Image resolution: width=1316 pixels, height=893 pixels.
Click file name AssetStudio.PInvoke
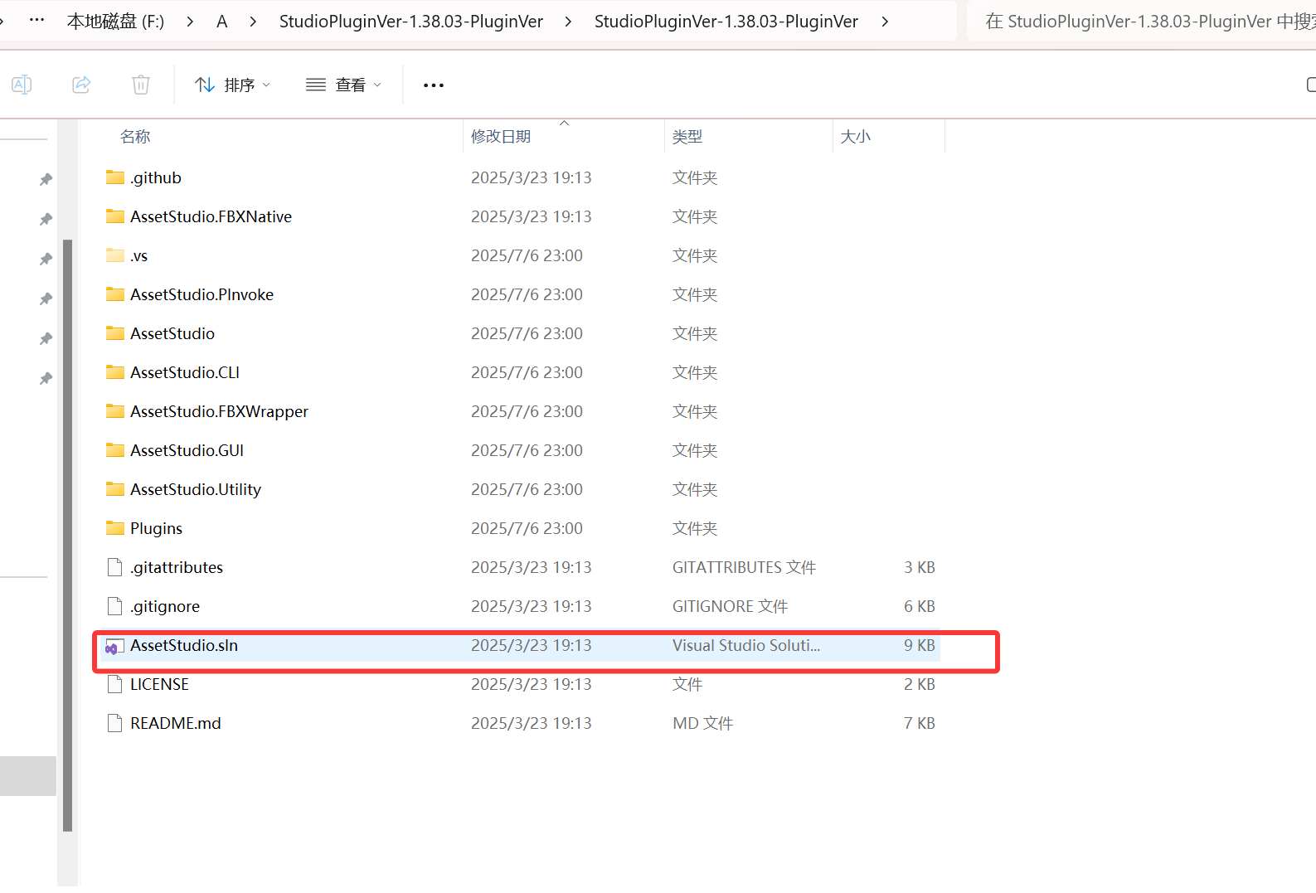(x=202, y=294)
